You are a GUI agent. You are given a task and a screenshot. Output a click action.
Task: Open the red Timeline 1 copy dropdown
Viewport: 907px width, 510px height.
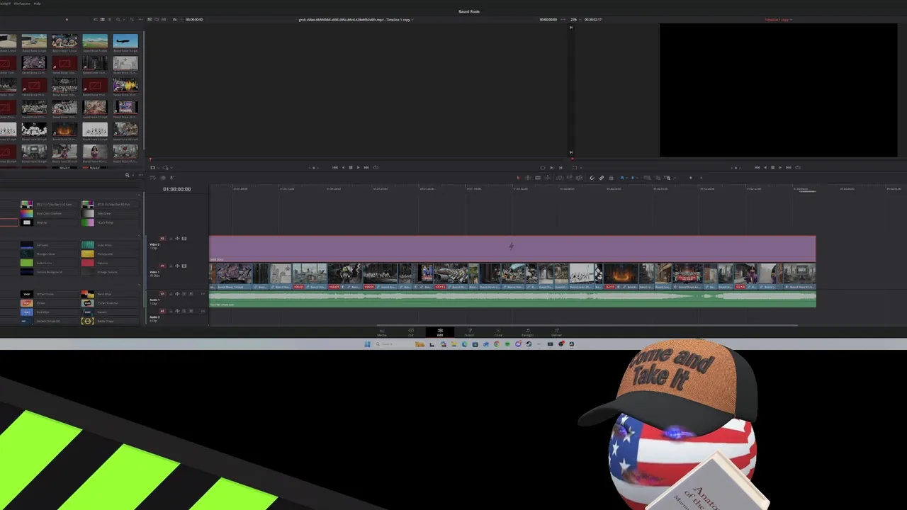791,19
